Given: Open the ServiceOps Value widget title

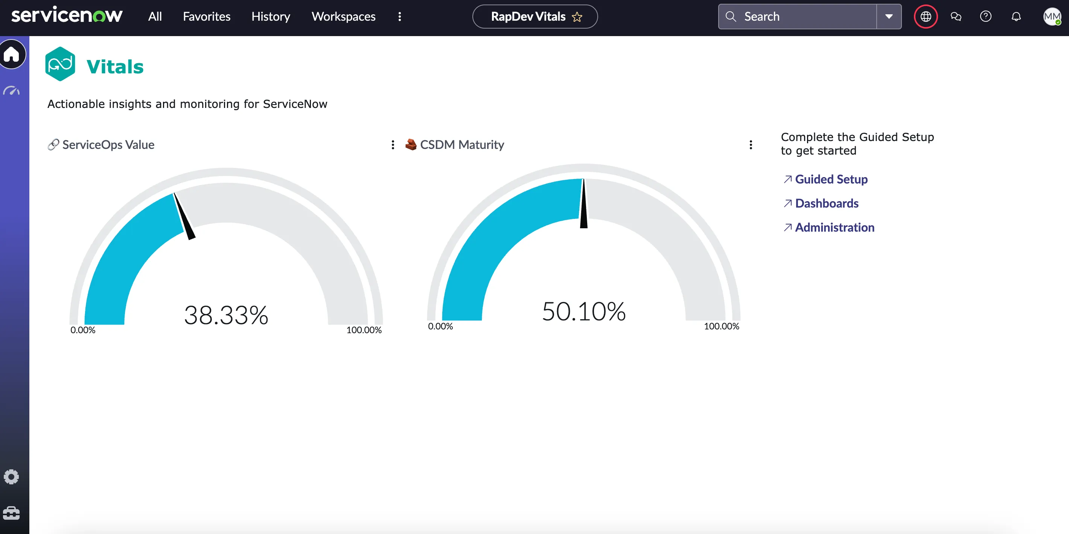Looking at the screenshot, I should [108, 145].
